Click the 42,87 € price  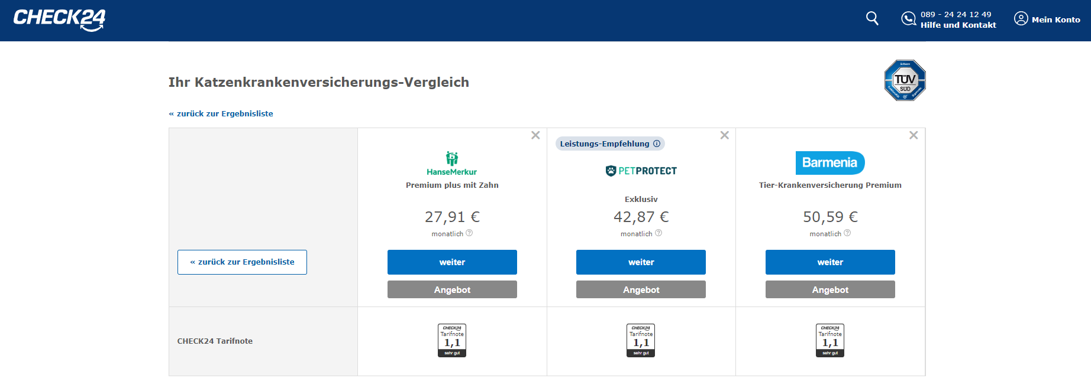click(x=641, y=217)
